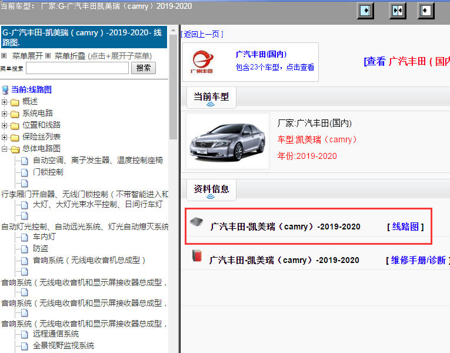Viewport: 450px width, 353px height.
Task: Click the 广州丰田 brand logo
Action: click(202, 62)
